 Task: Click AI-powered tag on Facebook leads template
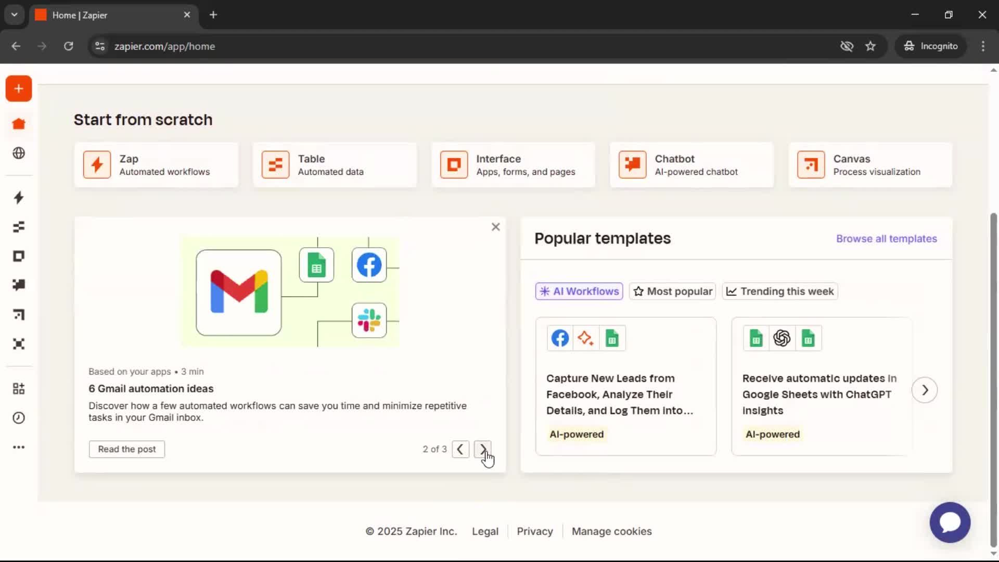click(577, 435)
